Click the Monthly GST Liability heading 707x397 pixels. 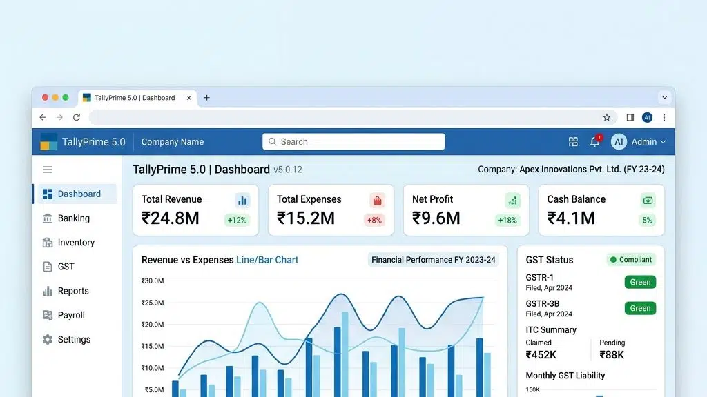coord(565,376)
